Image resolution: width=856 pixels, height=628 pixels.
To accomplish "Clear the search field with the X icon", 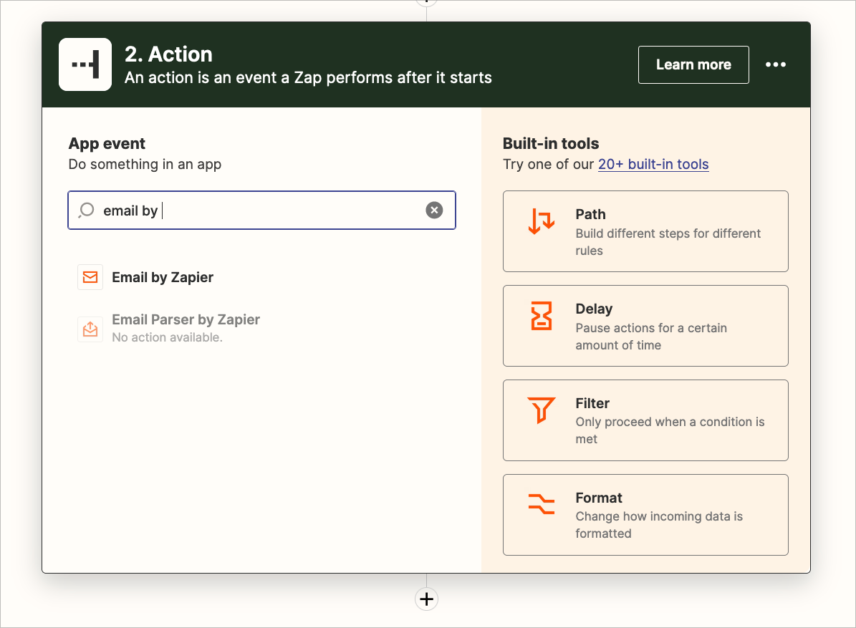I will pos(435,210).
